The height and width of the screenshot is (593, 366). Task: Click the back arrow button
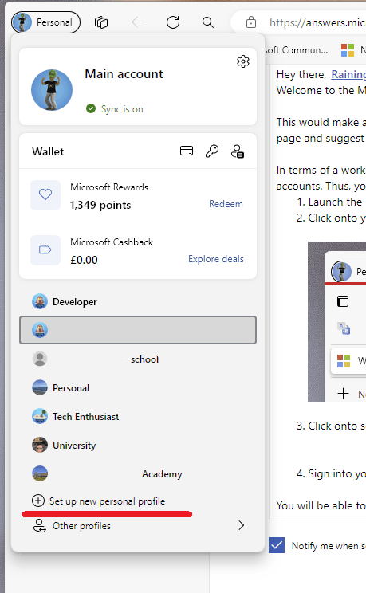point(138,22)
